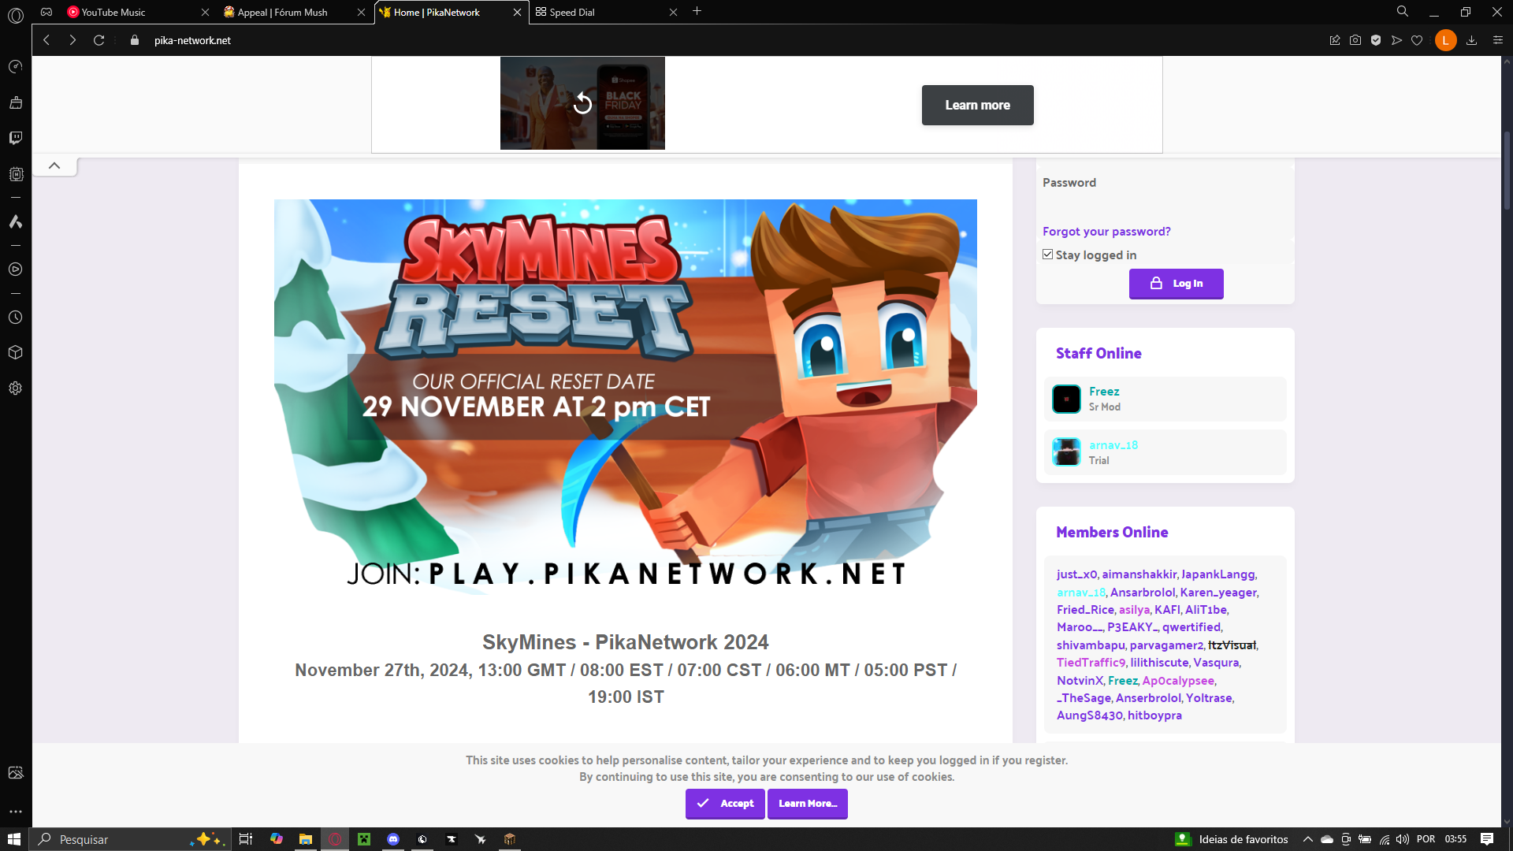
Task: Accept the cookies notice
Action: point(725,804)
